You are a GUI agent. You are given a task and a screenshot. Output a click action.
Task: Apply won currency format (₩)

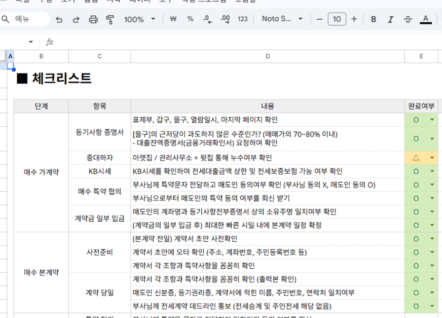(x=173, y=19)
